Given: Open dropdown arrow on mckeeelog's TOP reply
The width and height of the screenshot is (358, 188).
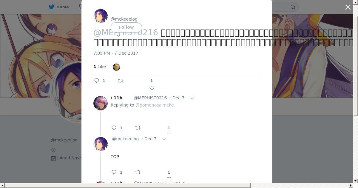Looking at the screenshot, I should click(164, 139).
